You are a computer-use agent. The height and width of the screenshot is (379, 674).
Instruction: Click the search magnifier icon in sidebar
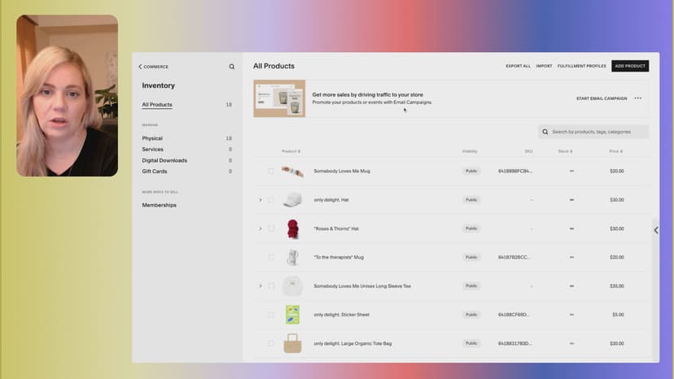(231, 67)
